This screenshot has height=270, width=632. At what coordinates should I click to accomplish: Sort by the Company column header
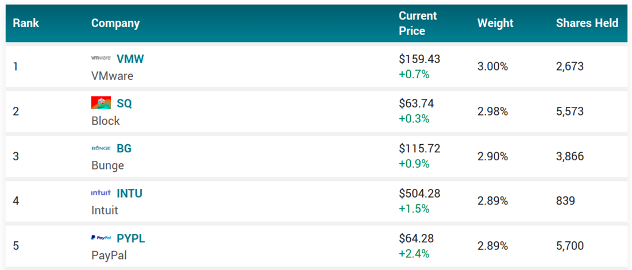[x=115, y=24]
